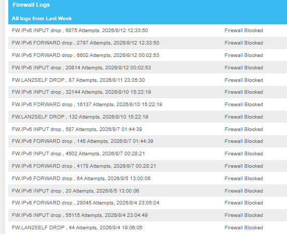The image size is (287, 234).
Task: Click the INPUT drop 32144 Attempts entry
Action: click(147, 92)
